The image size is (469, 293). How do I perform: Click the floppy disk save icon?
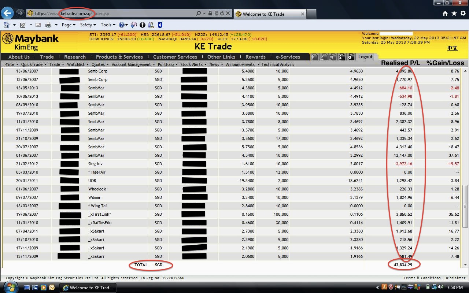click(332, 57)
